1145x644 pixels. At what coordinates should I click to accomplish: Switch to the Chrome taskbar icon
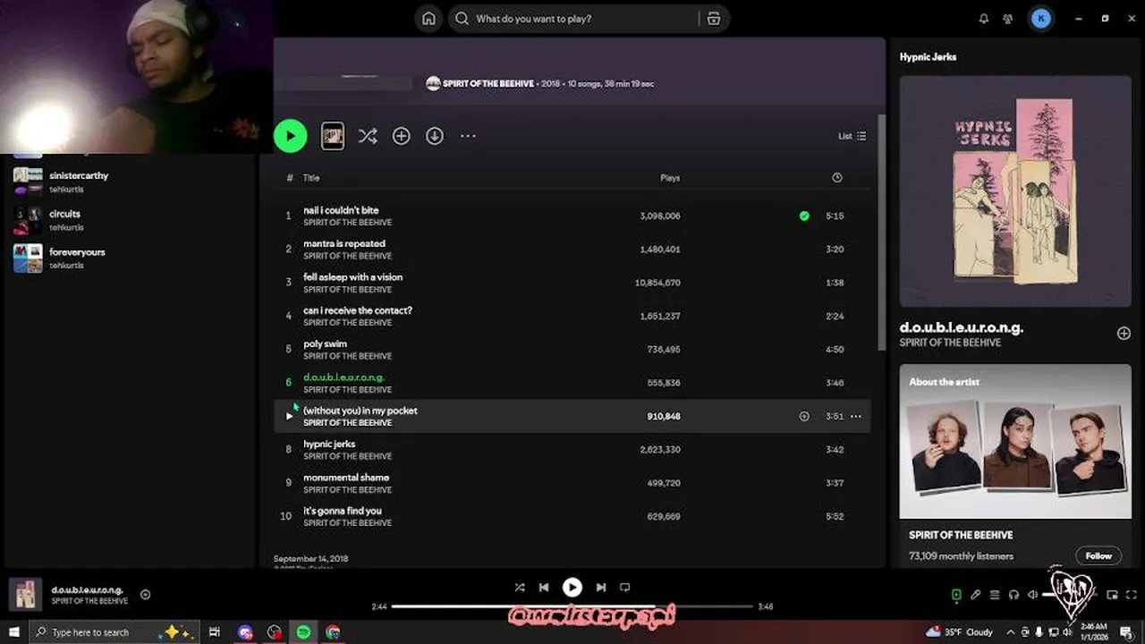[x=333, y=631]
